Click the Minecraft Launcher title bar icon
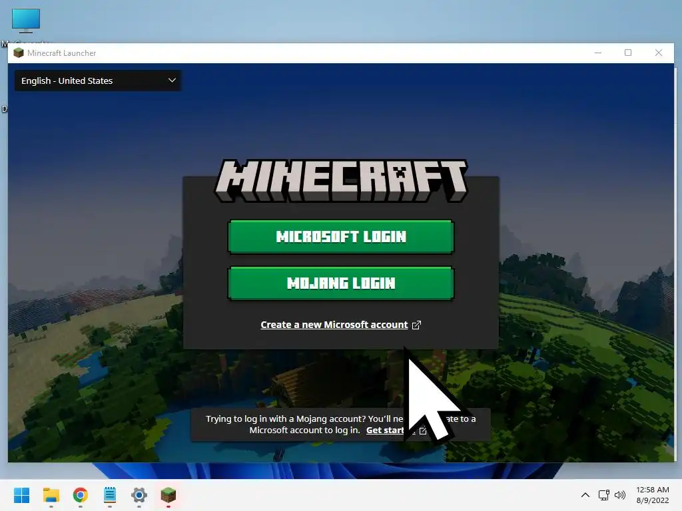The width and height of the screenshot is (682, 511). pos(19,53)
